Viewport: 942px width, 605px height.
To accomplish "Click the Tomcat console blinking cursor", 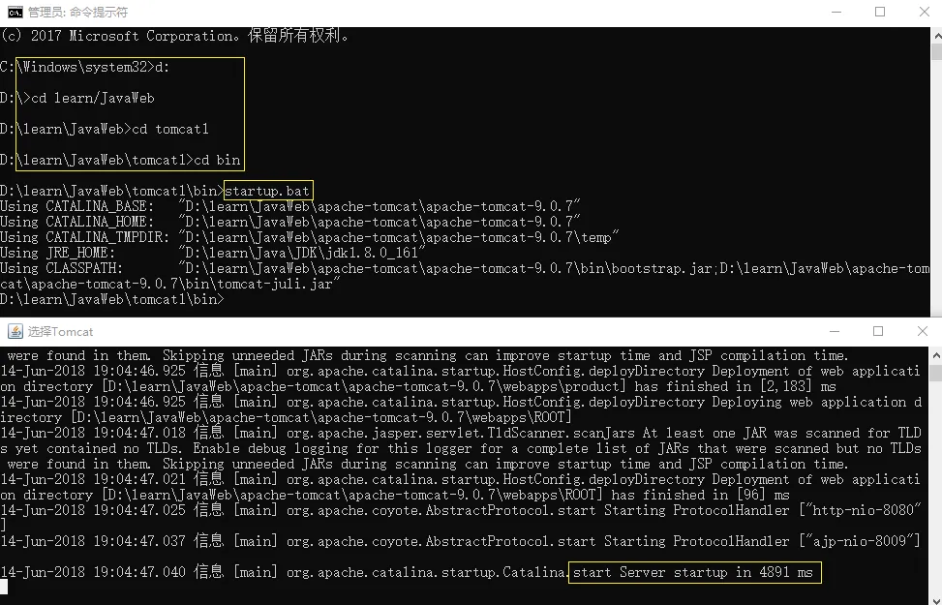I will (4, 587).
